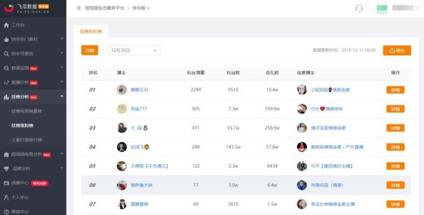The image size is (424, 215).
Task: Open the 快手版 version dropdown
Action: (x=141, y=8)
